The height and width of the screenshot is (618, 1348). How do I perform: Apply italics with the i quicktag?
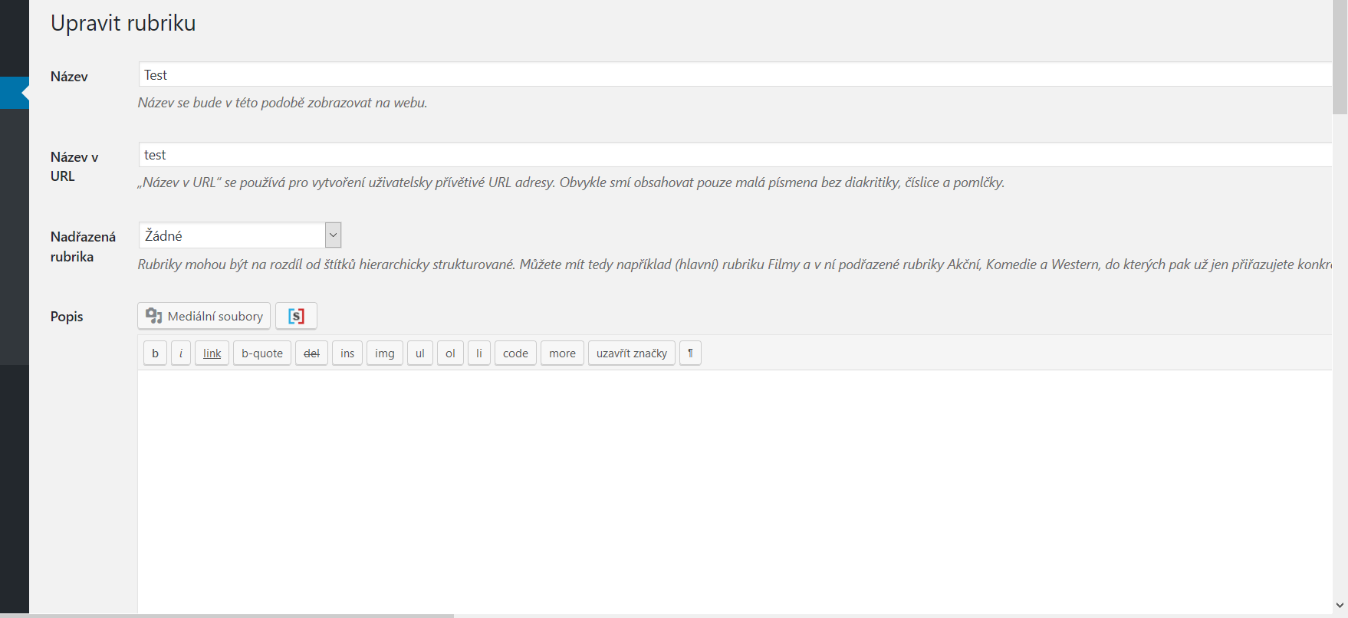tap(180, 353)
